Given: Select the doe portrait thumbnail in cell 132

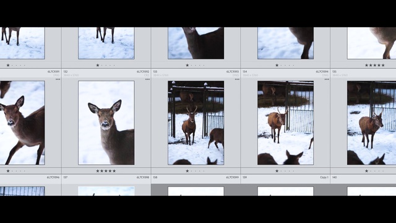Looking at the screenshot, I should click(x=106, y=123).
